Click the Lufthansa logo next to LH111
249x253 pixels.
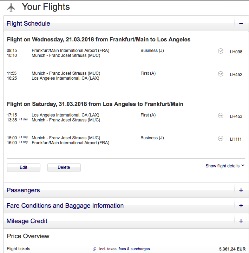pyautogui.click(x=221, y=139)
